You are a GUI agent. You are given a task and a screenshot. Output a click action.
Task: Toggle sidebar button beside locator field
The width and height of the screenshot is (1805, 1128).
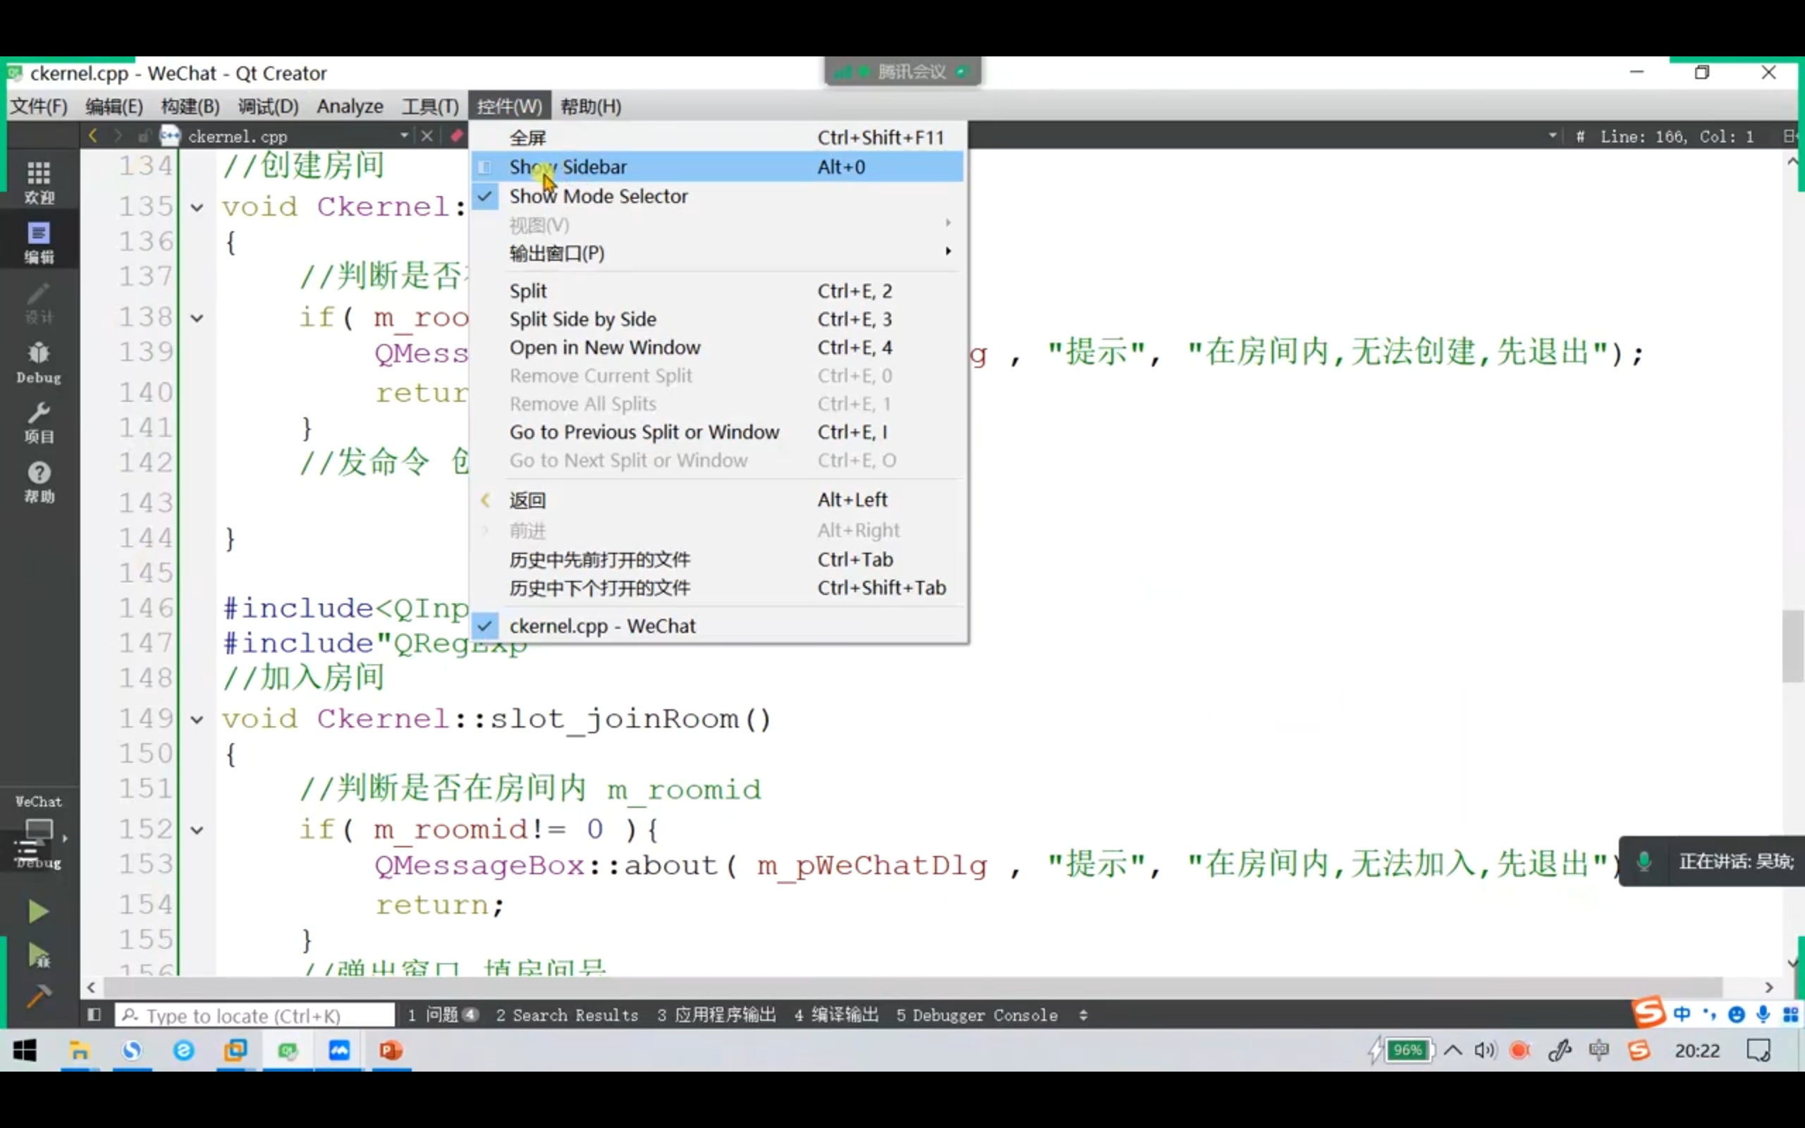[94, 1014]
